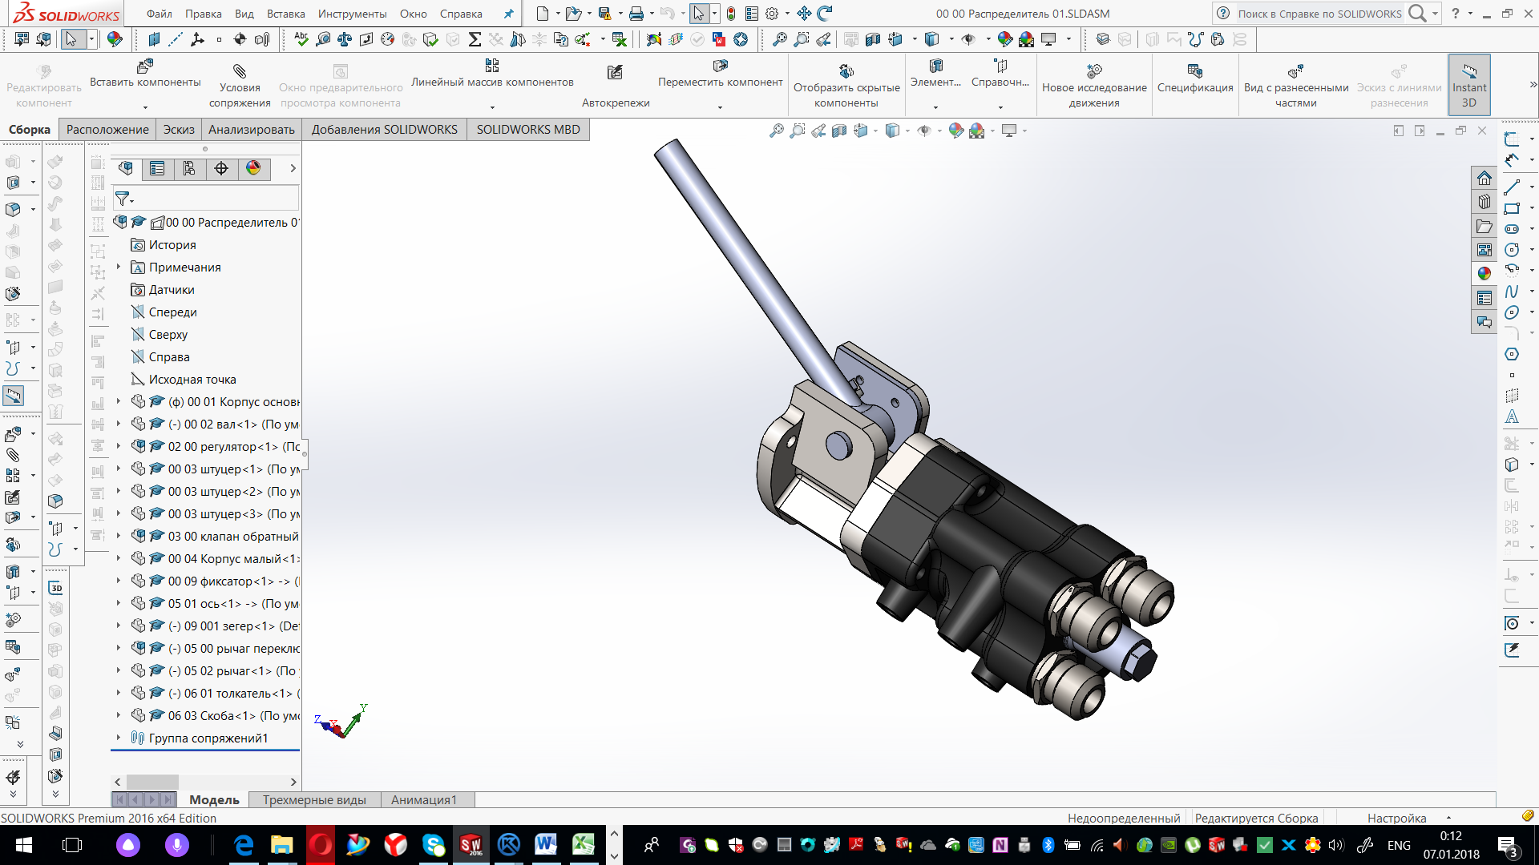Expand 03 00 клапан обратный component
This screenshot has height=865, width=1539.
pos(119,536)
